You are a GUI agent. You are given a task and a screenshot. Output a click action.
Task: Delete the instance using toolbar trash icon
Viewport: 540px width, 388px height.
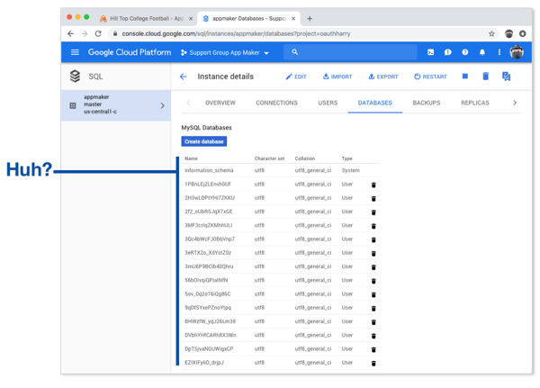(486, 77)
